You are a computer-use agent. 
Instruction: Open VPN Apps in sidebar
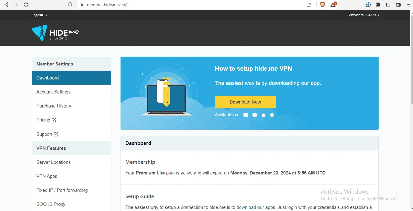click(x=72, y=176)
